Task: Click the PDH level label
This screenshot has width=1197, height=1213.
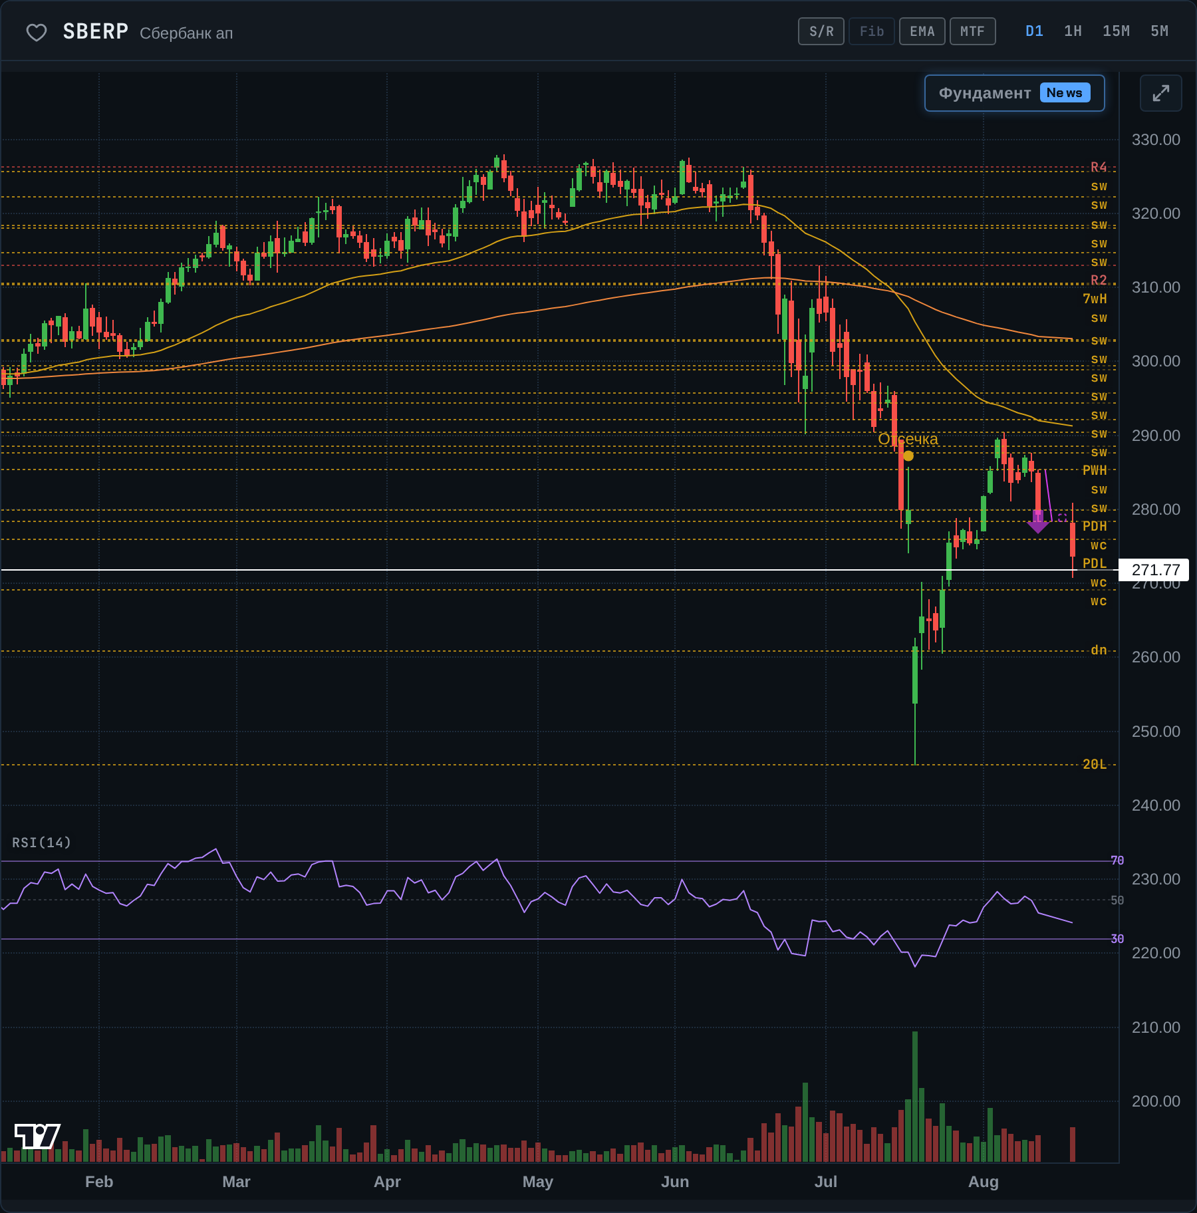Action: point(1095,526)
